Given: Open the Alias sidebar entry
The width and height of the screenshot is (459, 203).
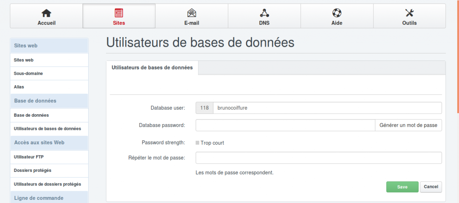Looking at the screenshot, I should coord(19,87).
